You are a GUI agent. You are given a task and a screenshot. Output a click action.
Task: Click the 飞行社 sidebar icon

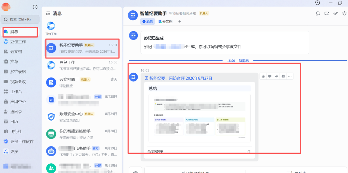point(6,132)
